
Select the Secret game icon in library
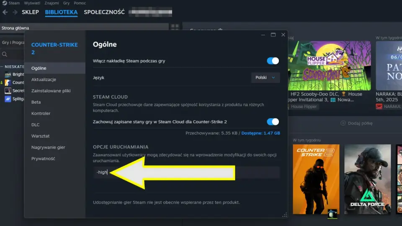[x=8, y=91]
